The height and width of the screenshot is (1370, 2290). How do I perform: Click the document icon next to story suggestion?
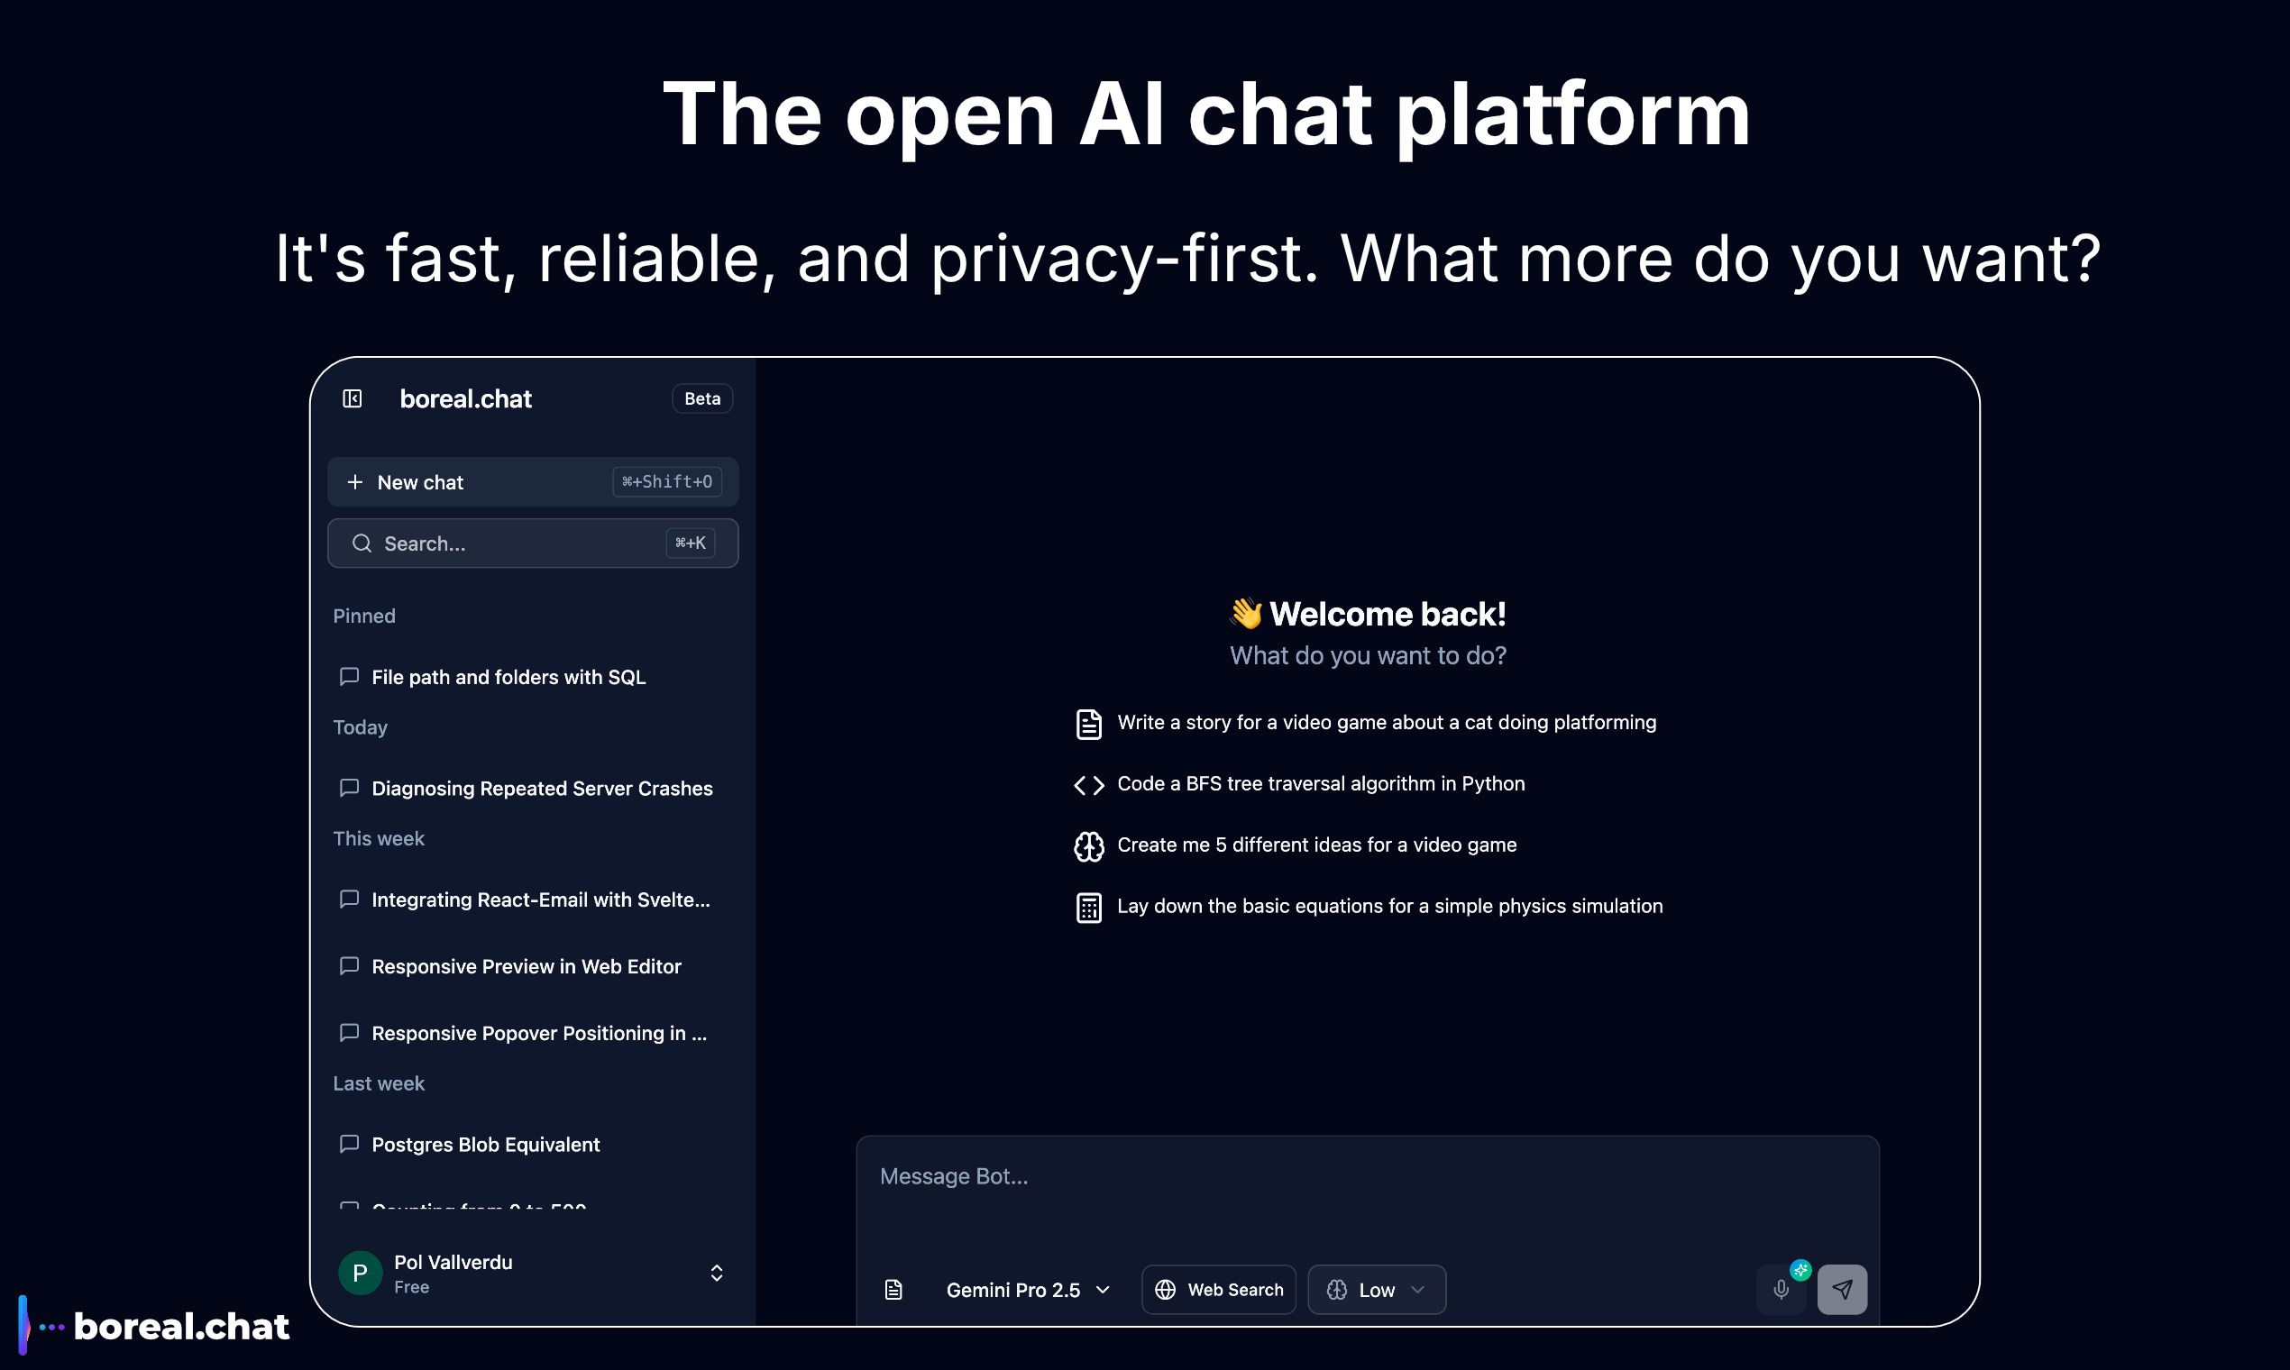pos(1089,724)
